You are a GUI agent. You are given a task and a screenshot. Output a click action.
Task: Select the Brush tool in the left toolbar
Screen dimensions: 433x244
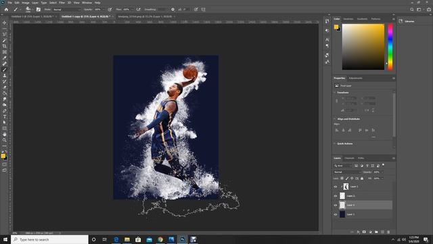coord(5,70)
